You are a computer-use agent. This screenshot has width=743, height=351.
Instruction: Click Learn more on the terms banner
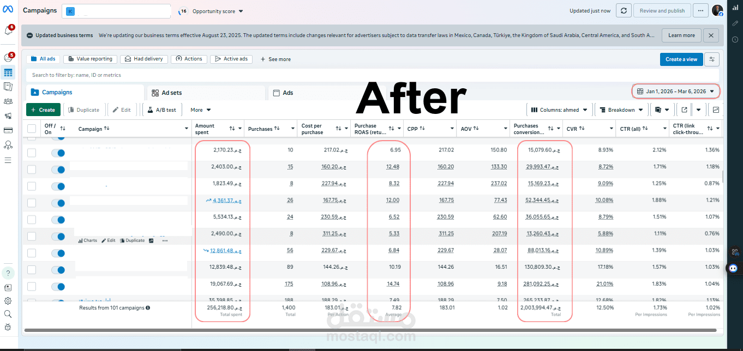[x=681, y=35]
